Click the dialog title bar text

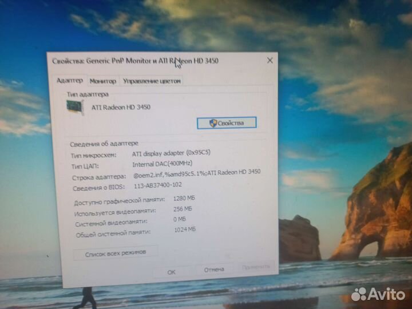(135, 61)
